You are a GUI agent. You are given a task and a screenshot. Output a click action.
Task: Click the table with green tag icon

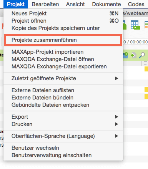point(135,25)
